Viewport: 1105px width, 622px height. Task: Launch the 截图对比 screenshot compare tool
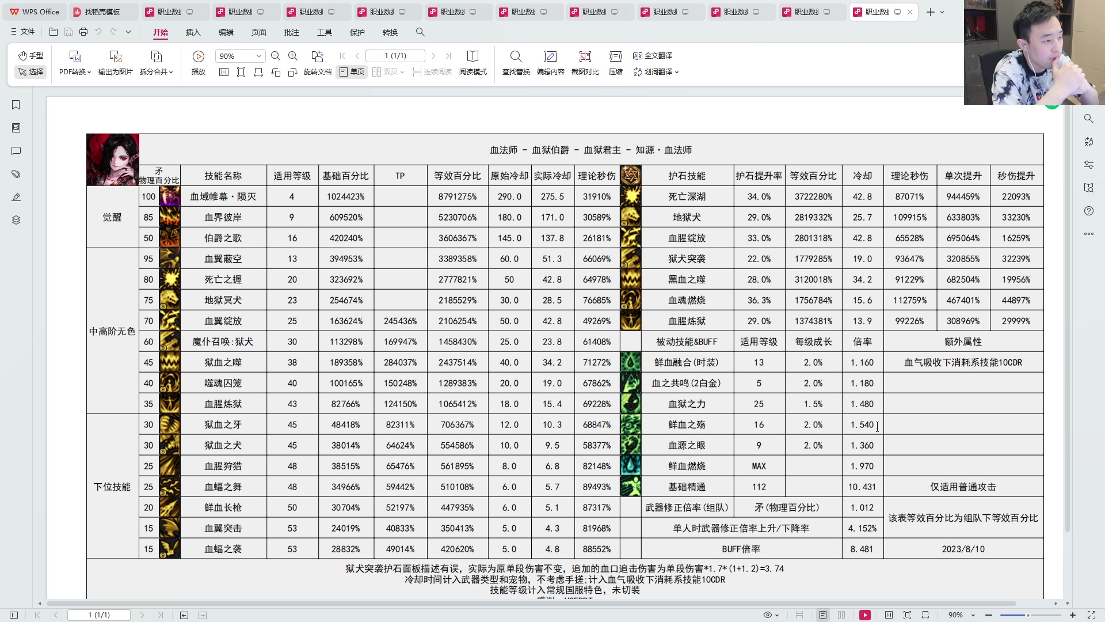pyautogui.click(x=585, y=62)
